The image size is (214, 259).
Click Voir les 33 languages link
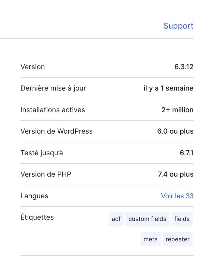(177, 196)
